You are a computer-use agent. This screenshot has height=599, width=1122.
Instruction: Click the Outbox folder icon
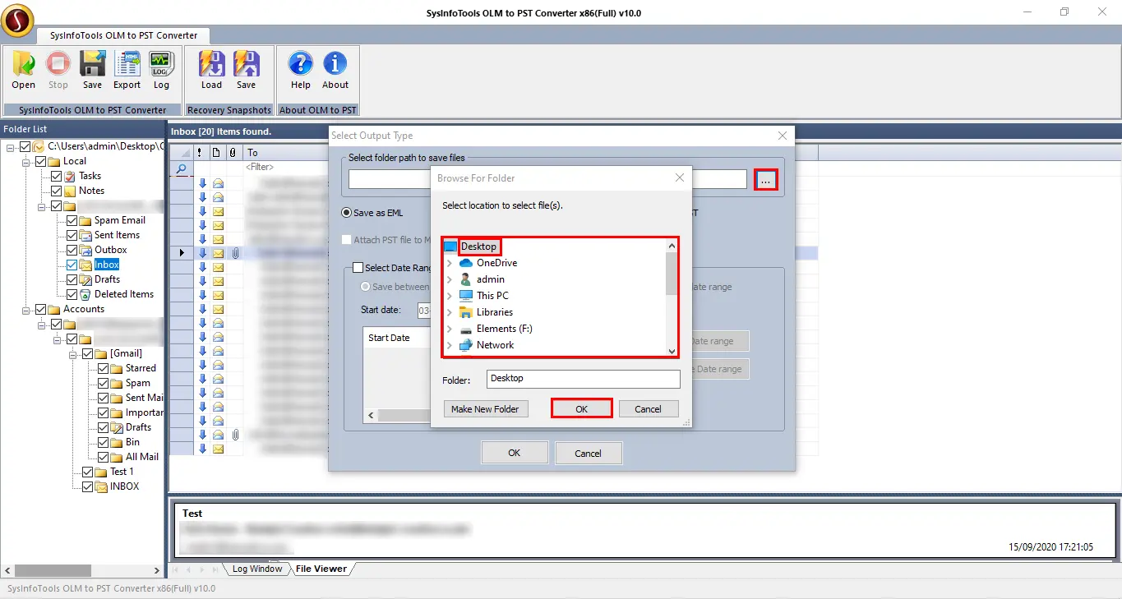(86, 250)
